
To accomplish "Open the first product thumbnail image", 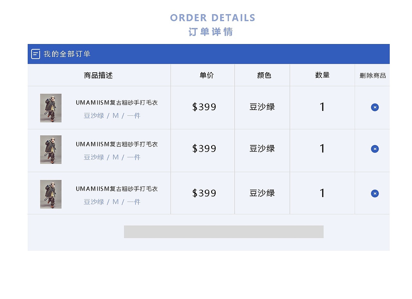I will [51, 107].
